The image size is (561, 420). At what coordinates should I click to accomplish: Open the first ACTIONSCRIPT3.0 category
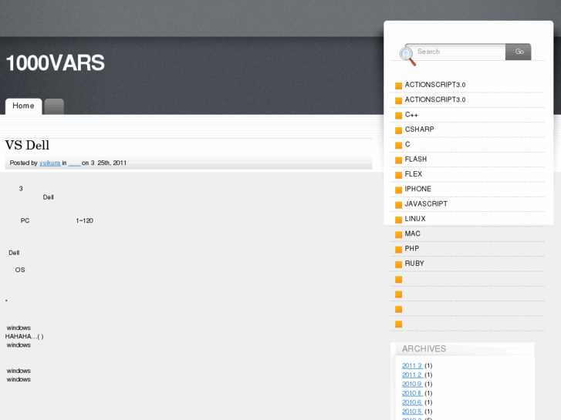coord(435,85)
